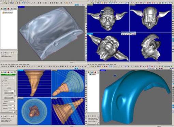Select first model entry in silver panel window tree
Viewport: 174px width, 127px height.
[8, 11]
